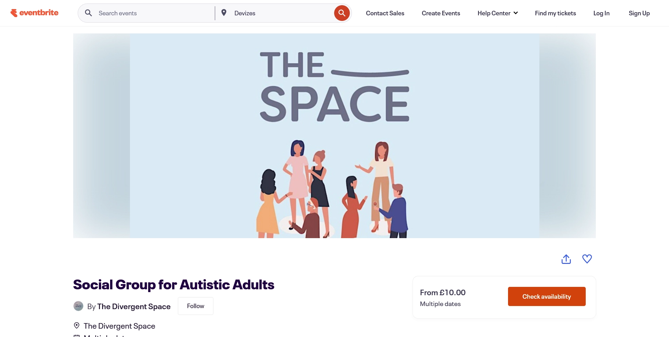Go to Create Events

click(x=441, y=13)
